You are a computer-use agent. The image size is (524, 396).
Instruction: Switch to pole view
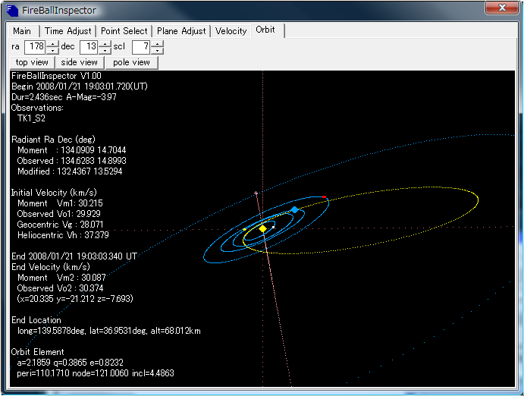point(131,62)
